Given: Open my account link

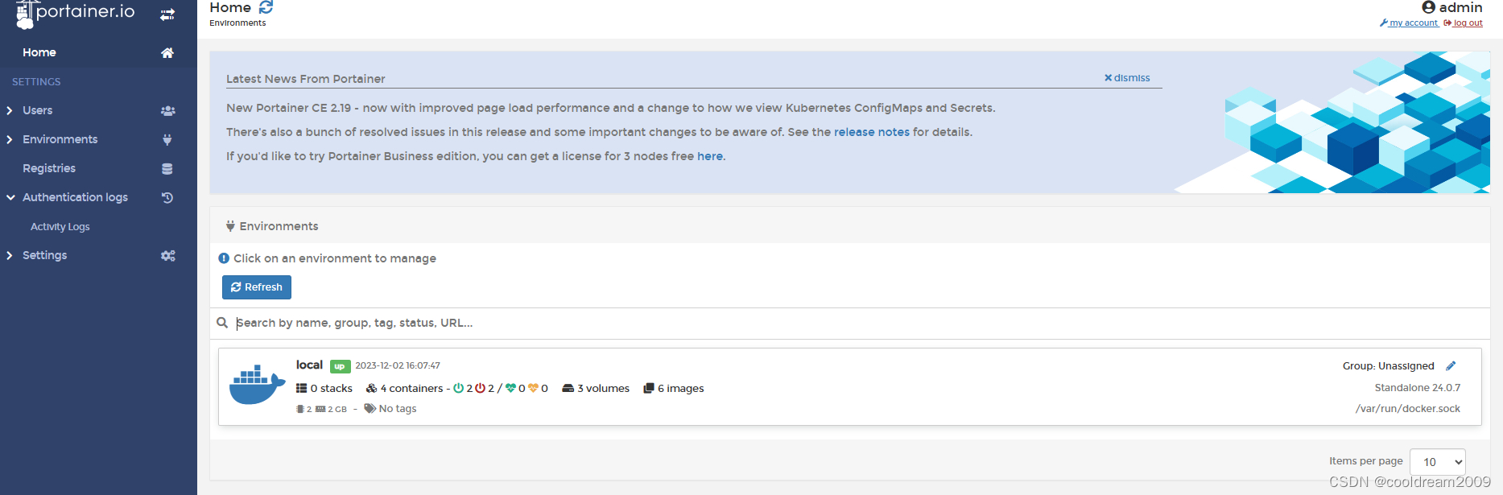Looking at the screenshot, I should click(x=1409, y=23).
